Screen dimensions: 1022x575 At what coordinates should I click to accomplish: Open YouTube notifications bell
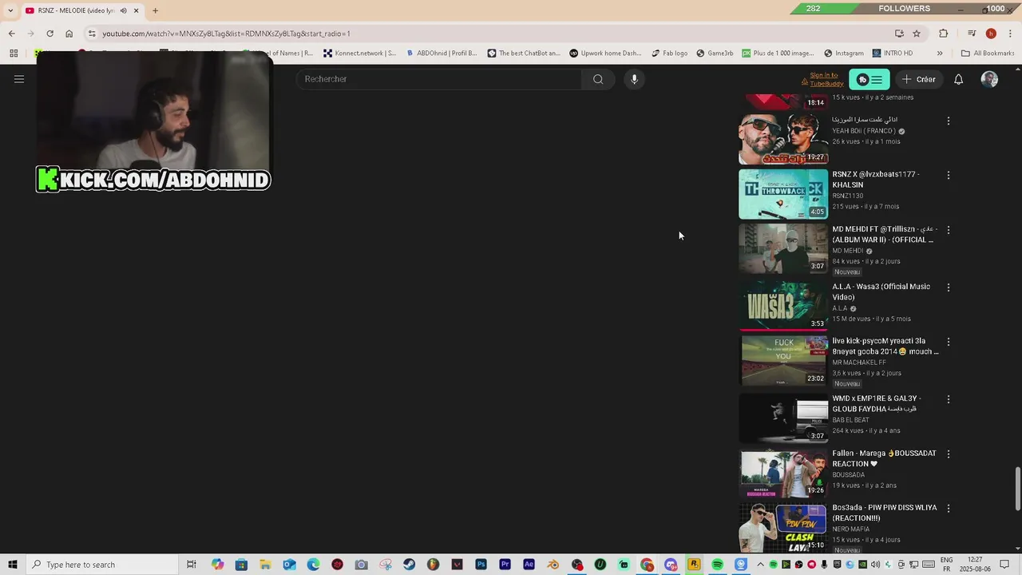click(x=959, y=79)
